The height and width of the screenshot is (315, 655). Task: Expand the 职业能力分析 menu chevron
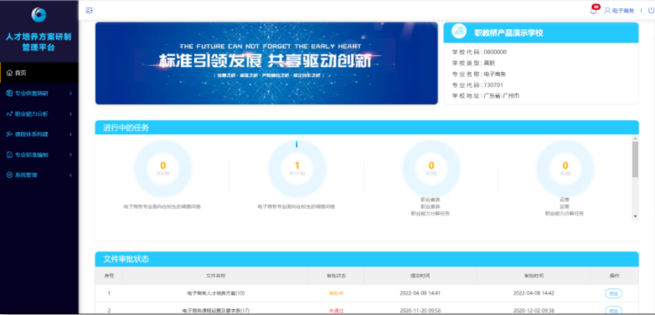coord(71,114)
